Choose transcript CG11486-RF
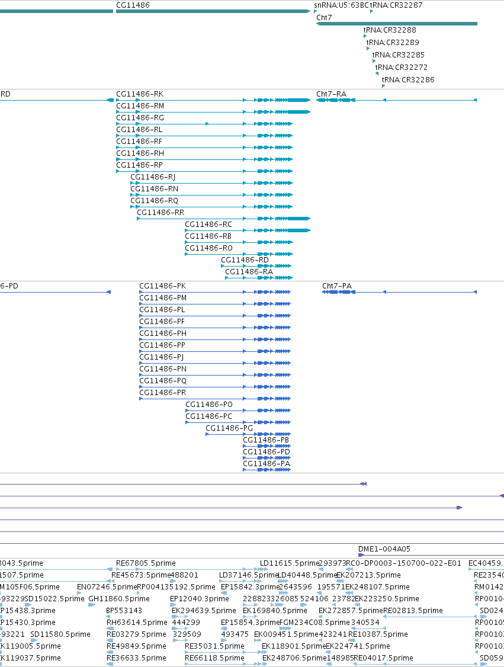This screenshot has height=667, width=504. point(139,142)
